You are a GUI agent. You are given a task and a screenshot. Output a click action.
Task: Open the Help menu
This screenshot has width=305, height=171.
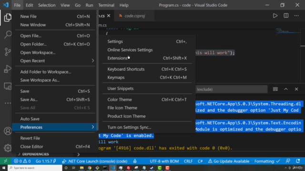click(x=124, y=5)
